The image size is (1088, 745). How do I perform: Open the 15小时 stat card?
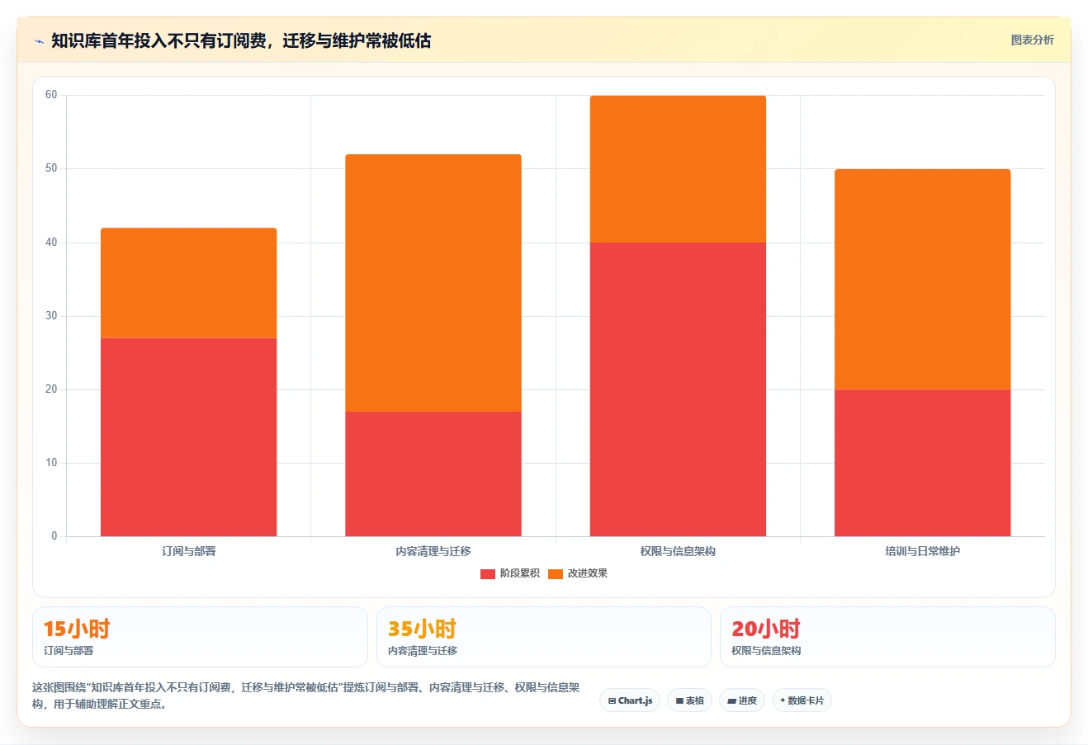point(200,637)
